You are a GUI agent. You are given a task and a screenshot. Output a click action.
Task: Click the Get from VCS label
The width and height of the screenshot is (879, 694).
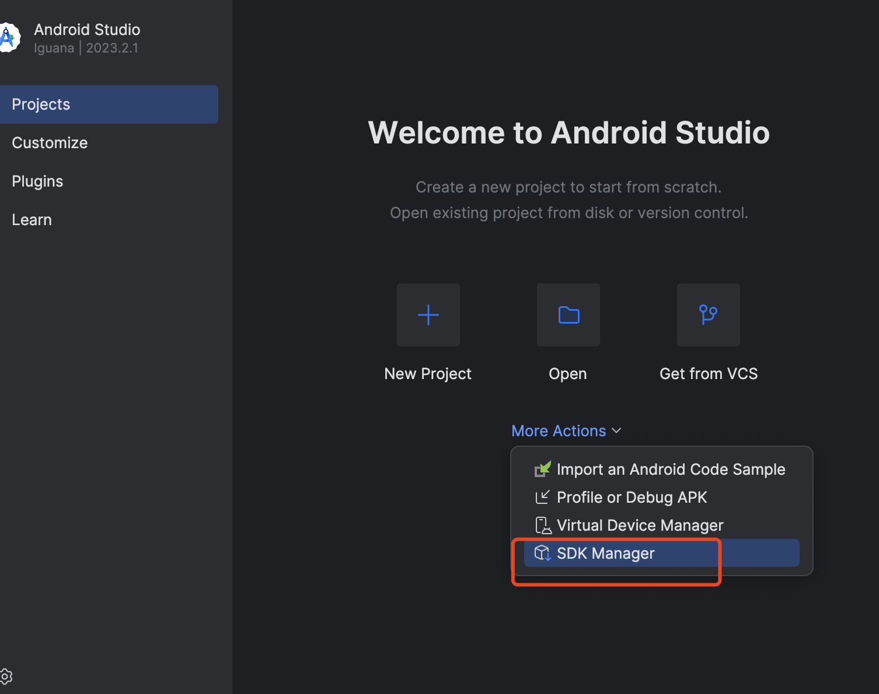coord(709,374)
